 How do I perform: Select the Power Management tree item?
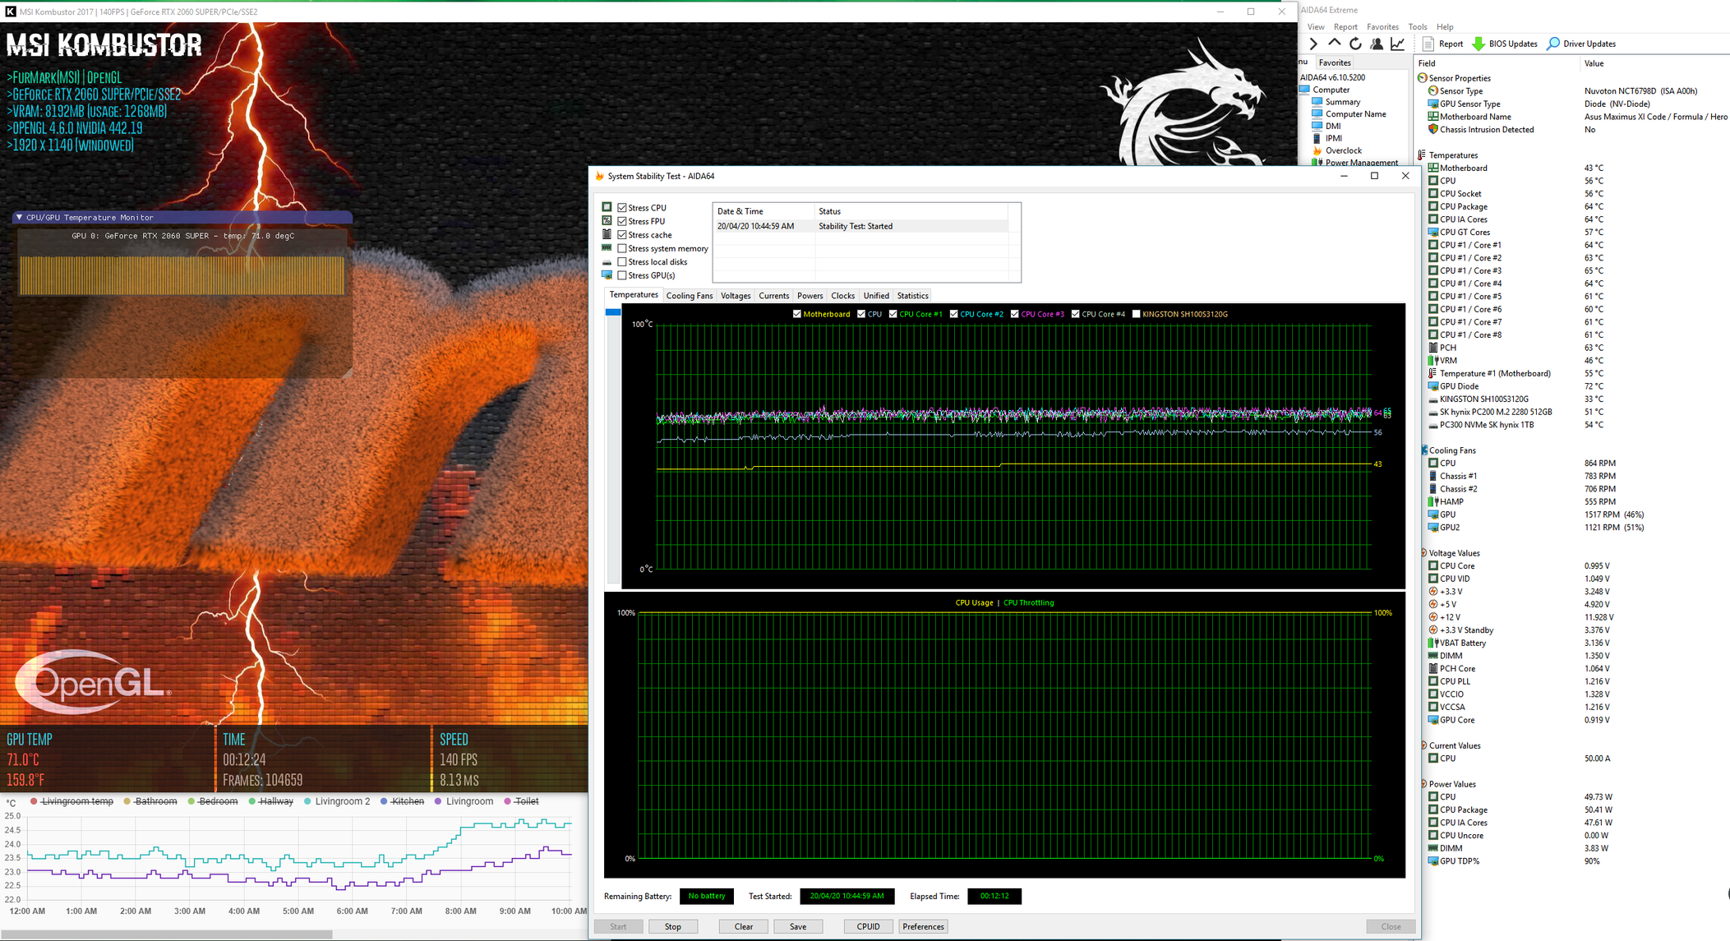coord(1361,163)
